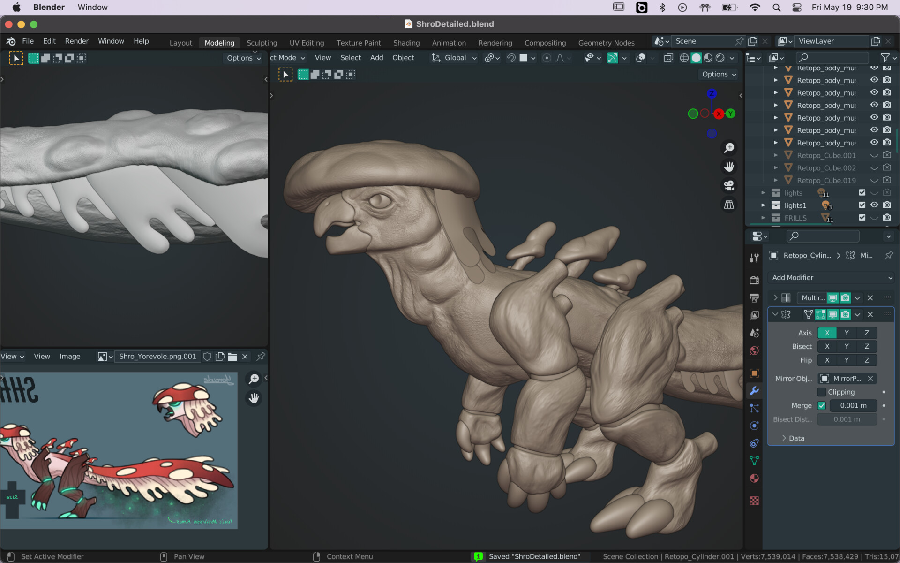Activate the zoom magnifier in the 3D viewport

click(x=729, y=147)
